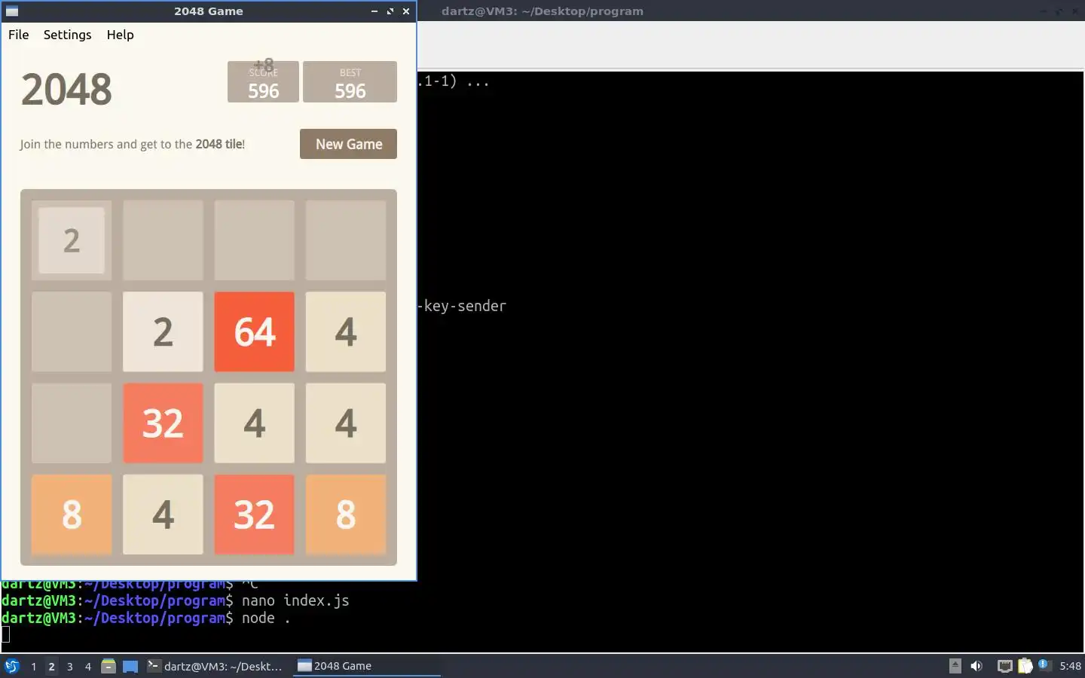Minimize the 2048 Game window
1085x678 pixels.
(x=374, y=11)
